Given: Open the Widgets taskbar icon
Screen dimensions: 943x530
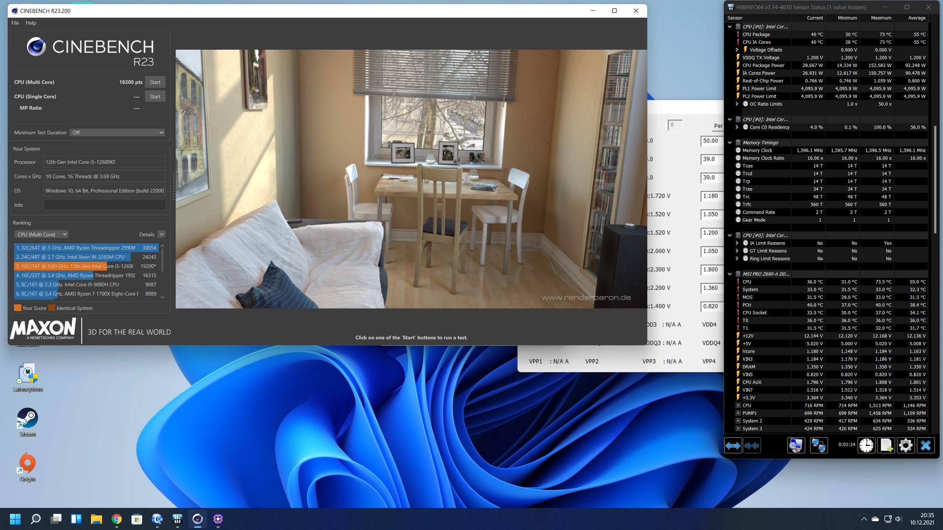Looking at the screenshot, I should [76, 519].
